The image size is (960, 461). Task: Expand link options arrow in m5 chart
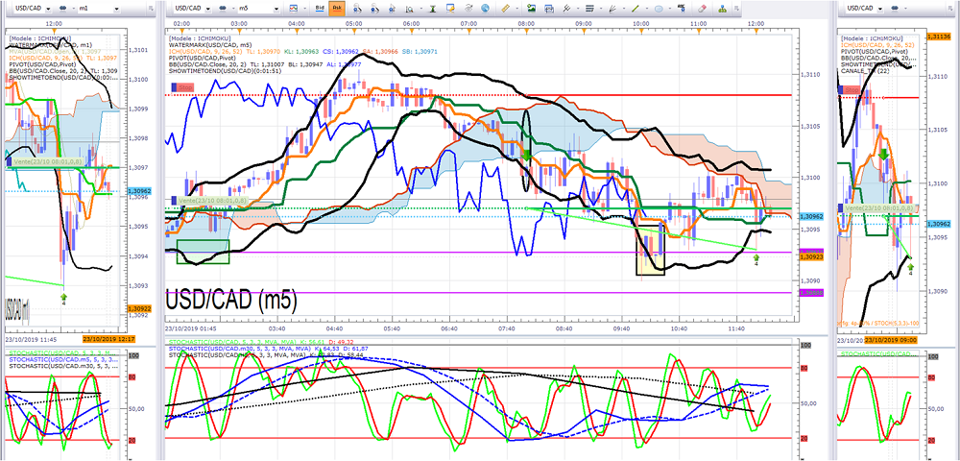(x=233, y=9)
